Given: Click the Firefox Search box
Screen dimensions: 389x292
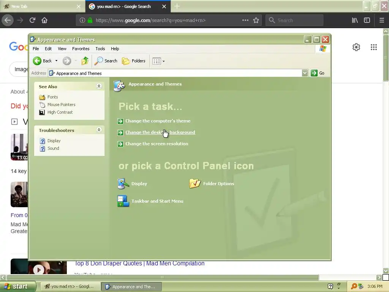Looking at the screenshot, I should coord(294,21).
